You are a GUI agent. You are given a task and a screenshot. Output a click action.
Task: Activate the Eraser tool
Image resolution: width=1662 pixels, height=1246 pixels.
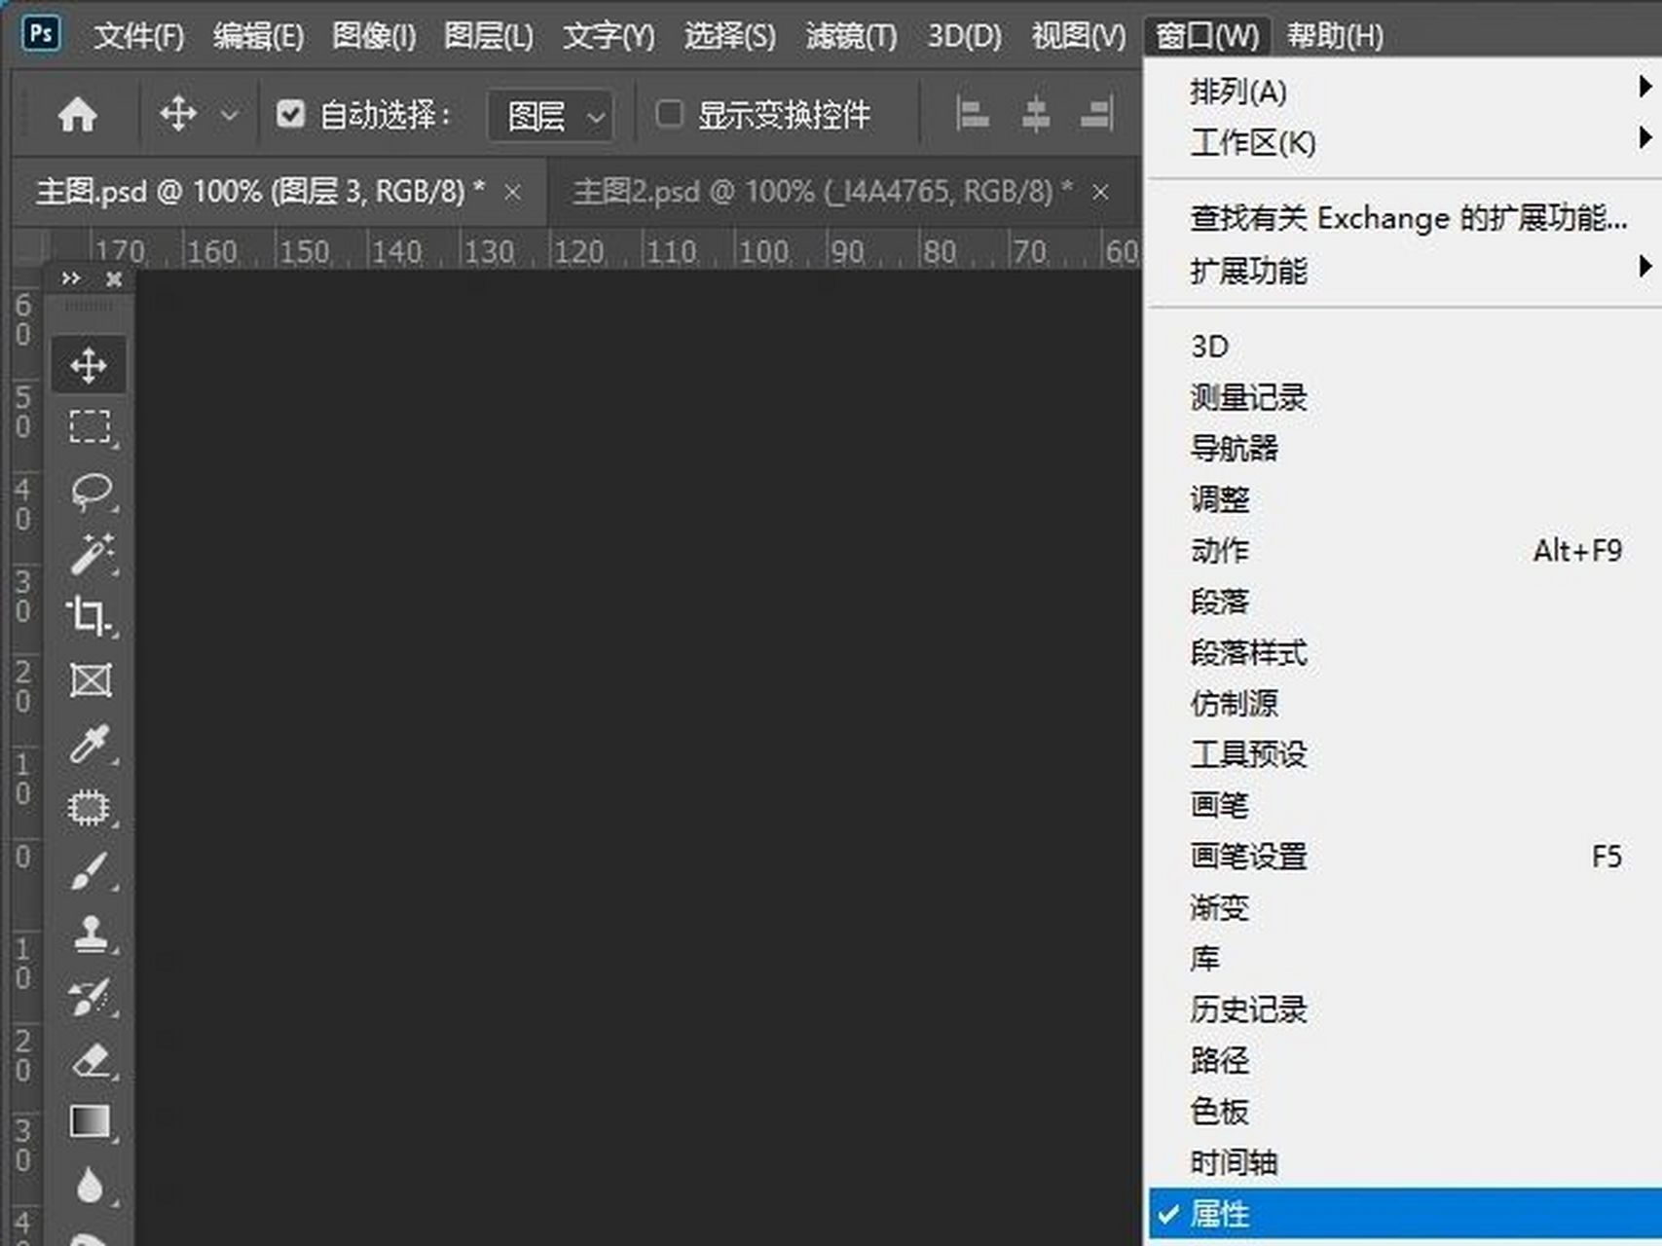(90, 1061)
